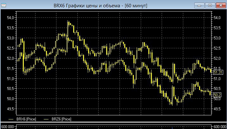The height and width of the screenshot is (129, 227).
Task: Click the 49,5 value on right axis
Action: [217, 109]
